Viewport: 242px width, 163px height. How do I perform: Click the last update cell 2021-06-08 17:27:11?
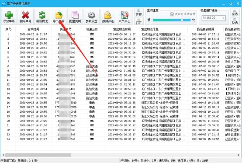point(205,34)
